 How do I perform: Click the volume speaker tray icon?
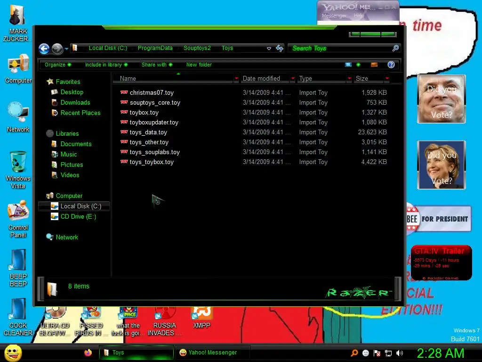pos(400,353)
